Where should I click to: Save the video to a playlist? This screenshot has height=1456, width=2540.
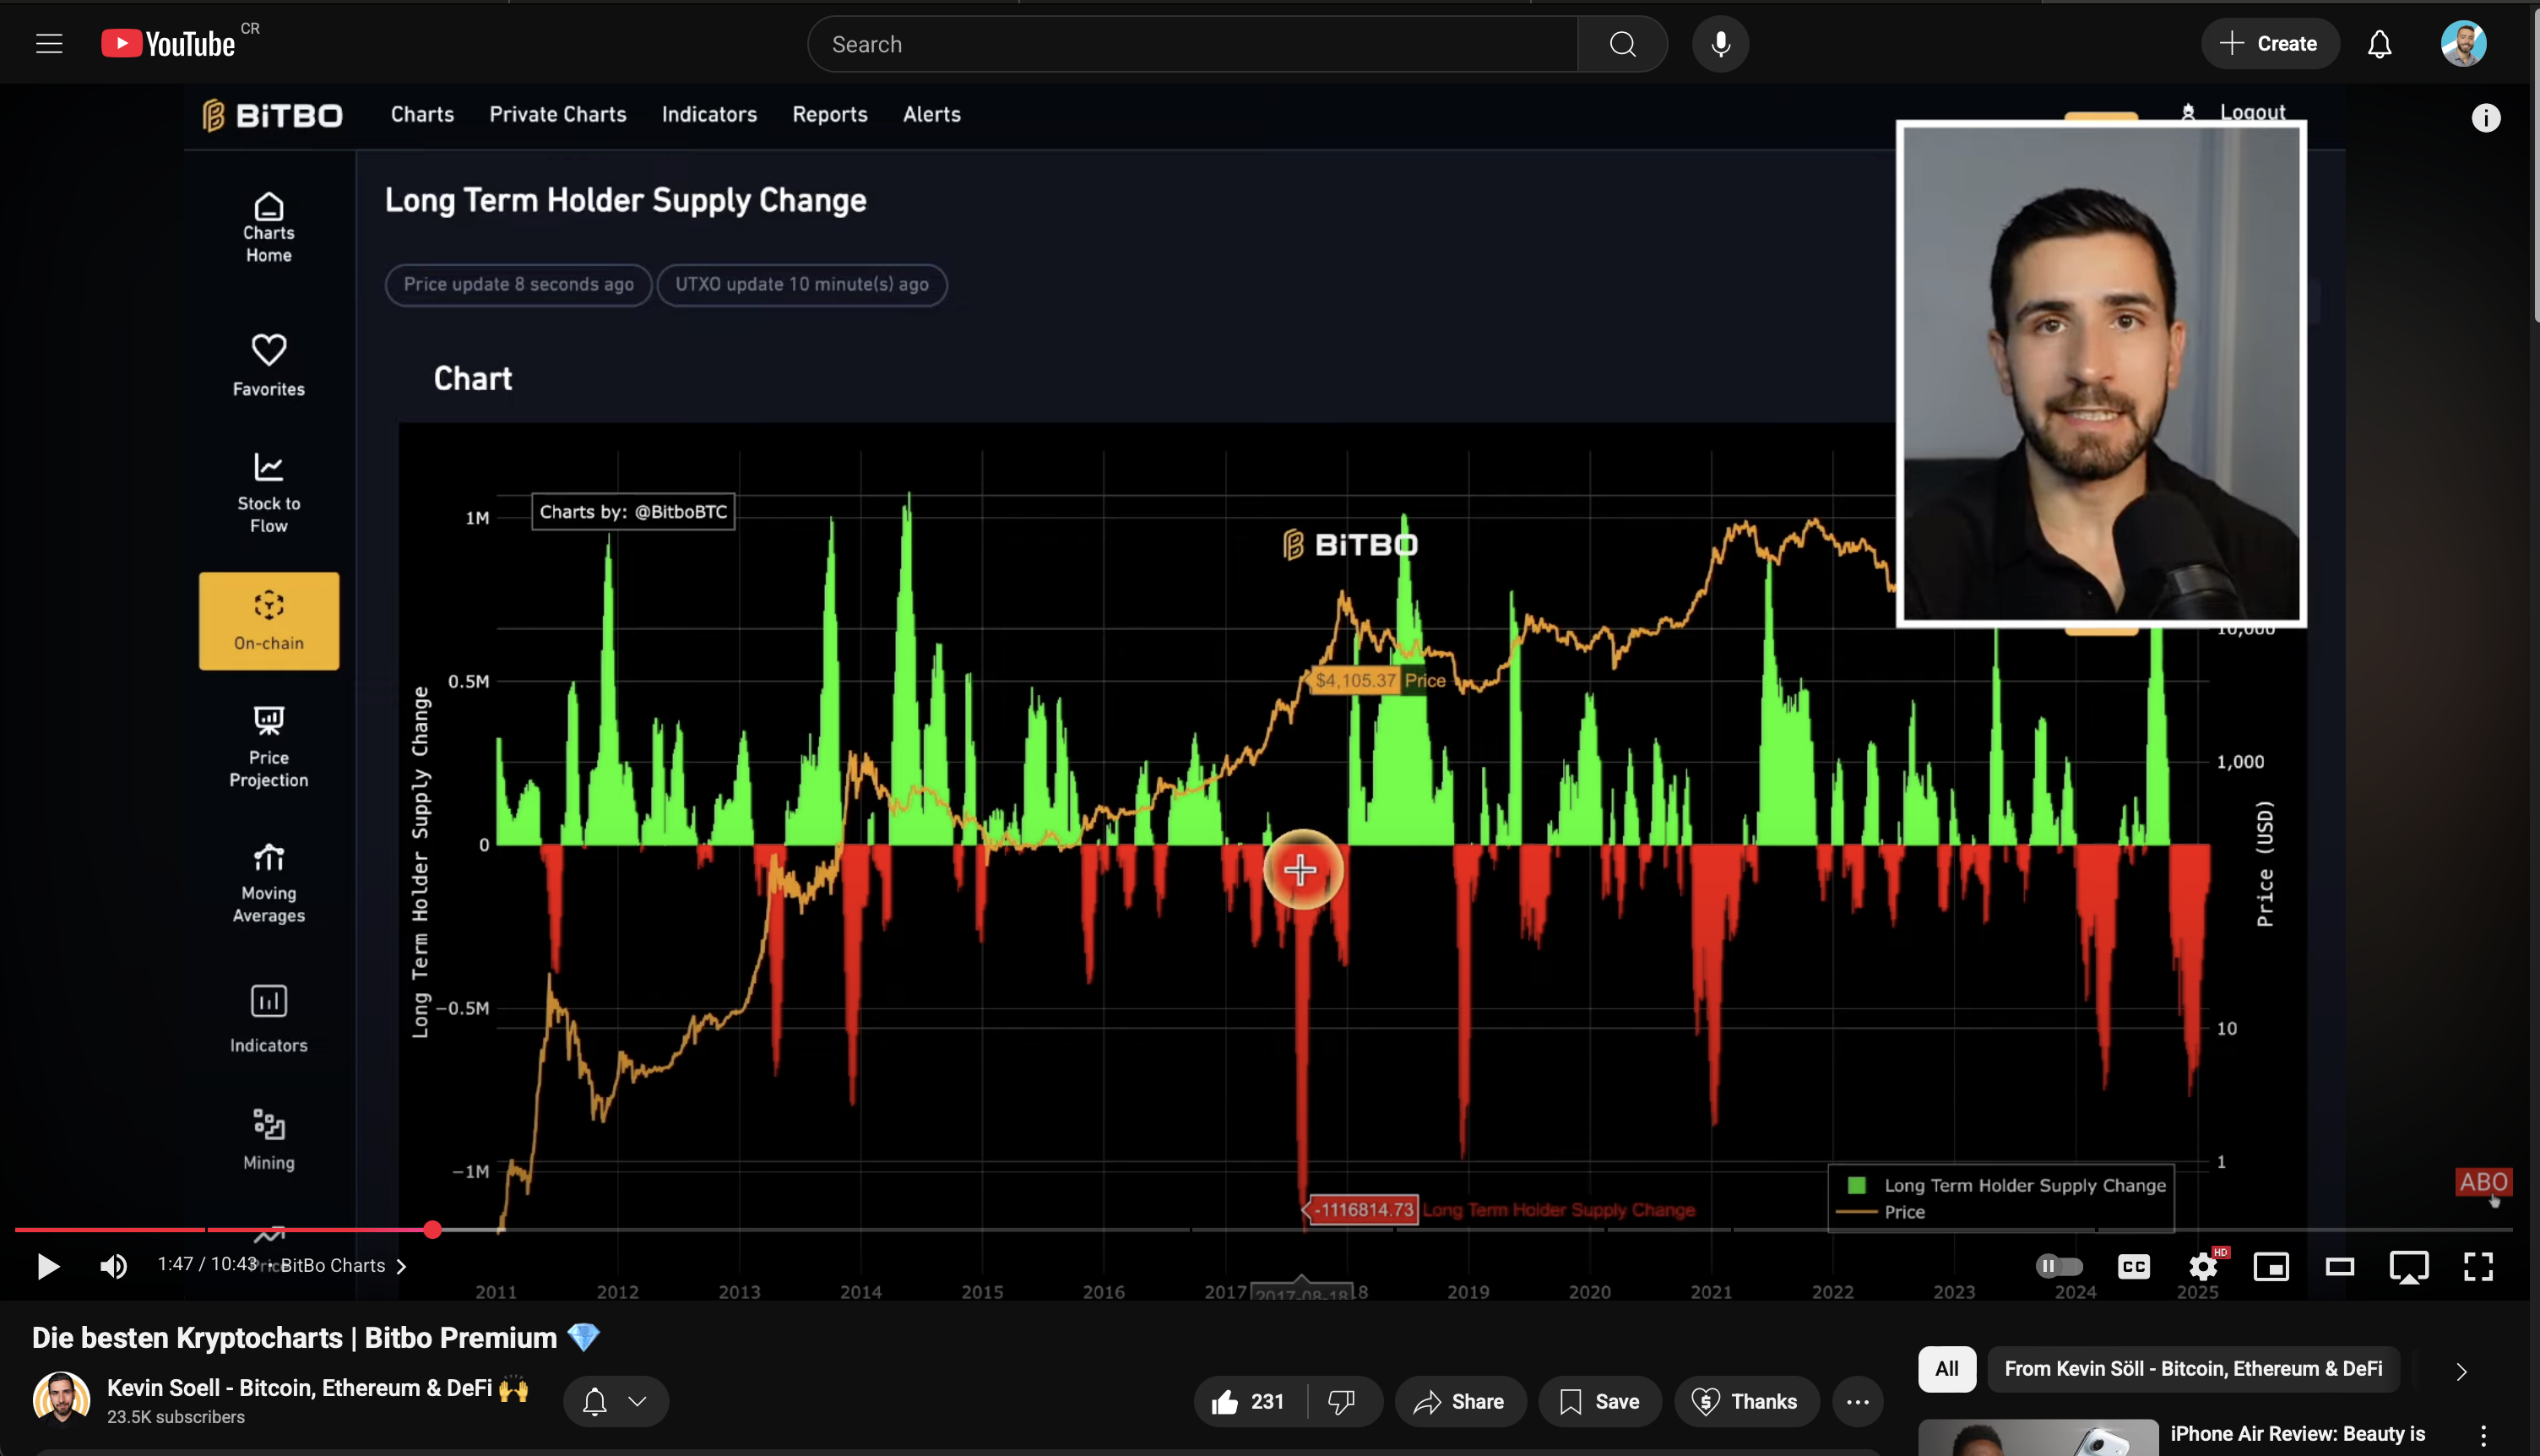[x=1599, y=1401]
